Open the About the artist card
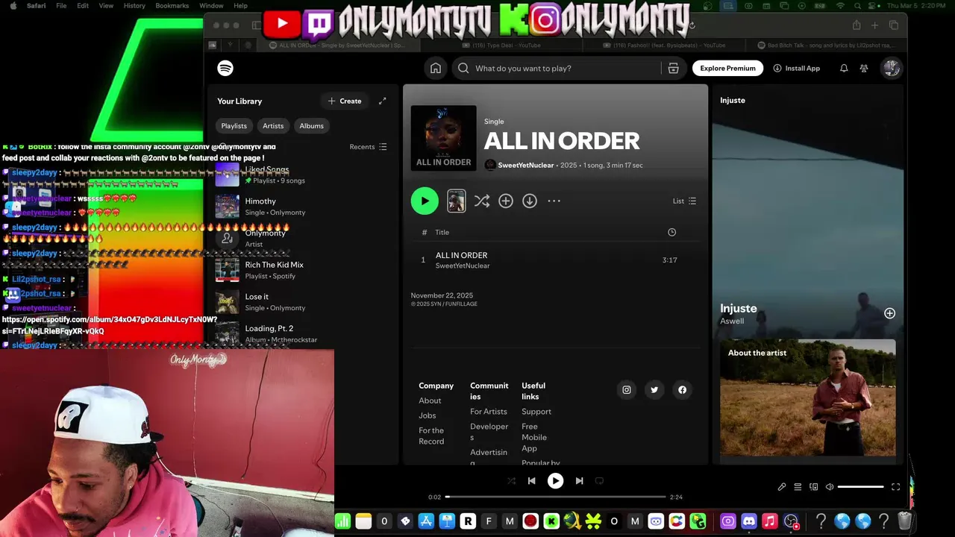 coord(808,398)
